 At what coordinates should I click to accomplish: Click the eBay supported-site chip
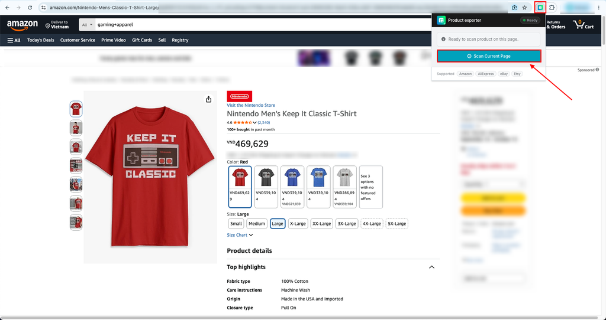click(x=504, y=74)
